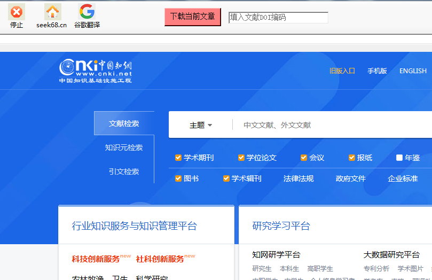Uncheck the 学术期刊 checkbox
Image resolution: width=432 pixels, height=280 pixels.
178,158
